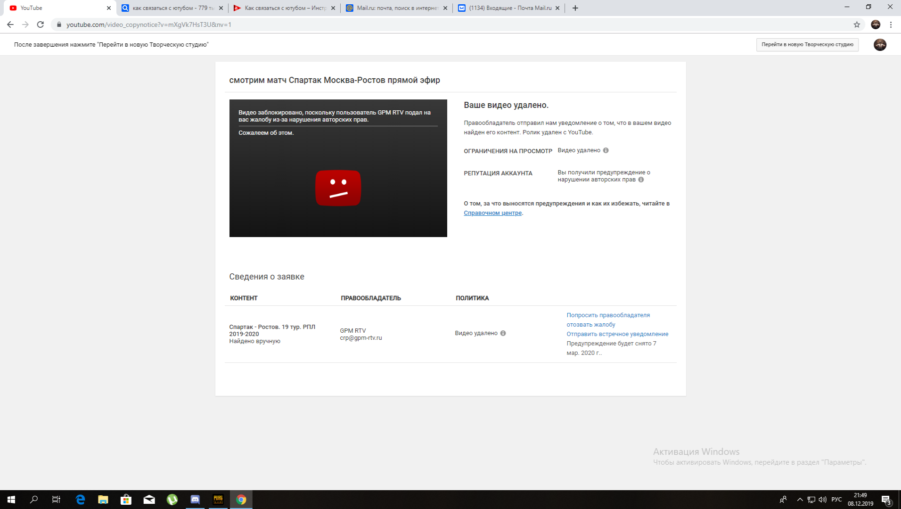Click info icon in ПОЛИТИКА column

503,333
